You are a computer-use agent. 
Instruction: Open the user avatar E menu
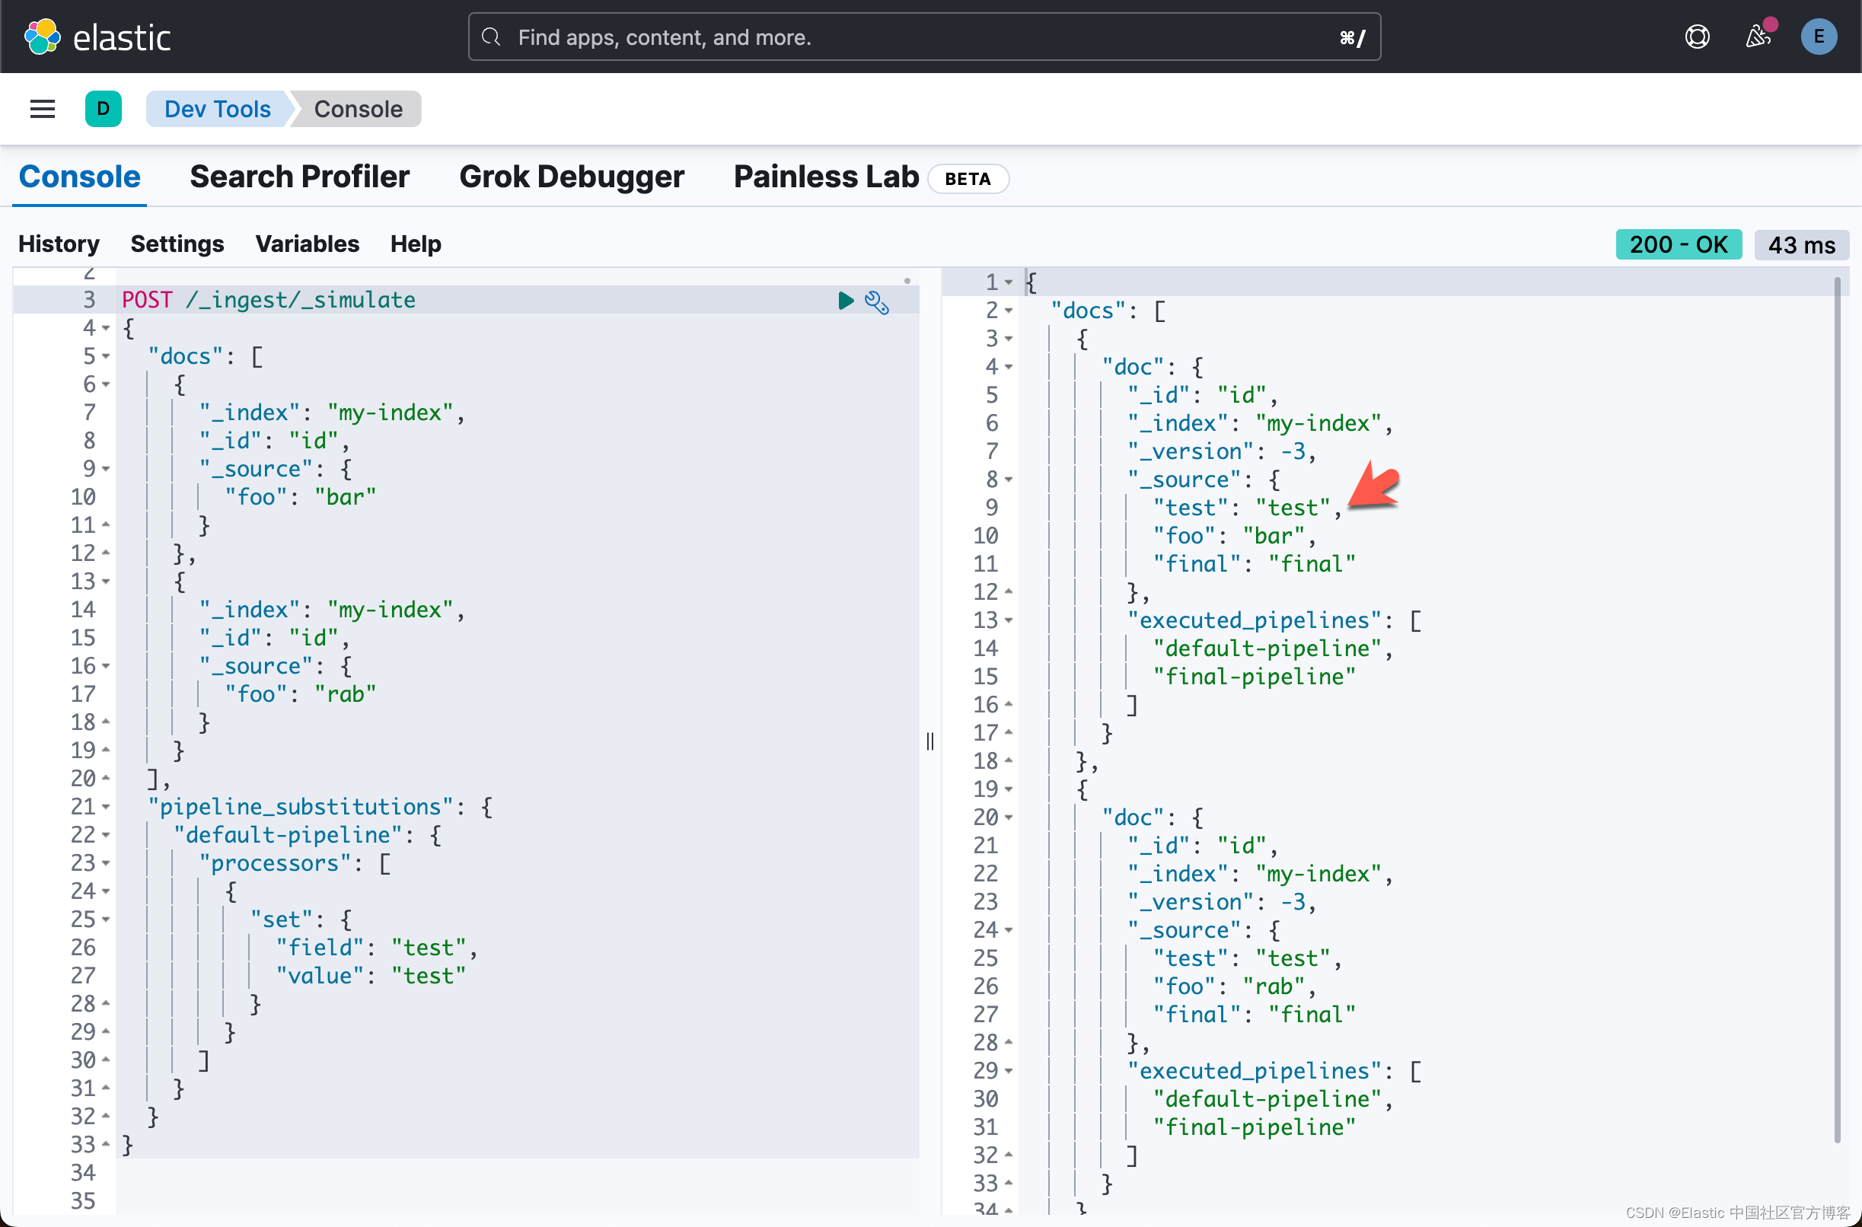click(1819, 37)
